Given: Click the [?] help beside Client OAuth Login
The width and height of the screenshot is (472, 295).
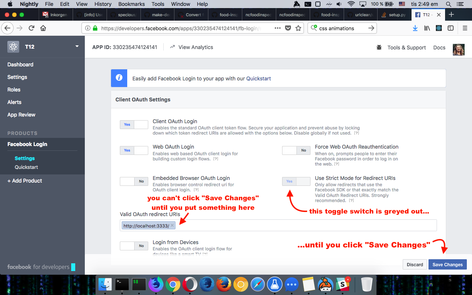Looking at the screenshot, I should (x=357, y=133).
